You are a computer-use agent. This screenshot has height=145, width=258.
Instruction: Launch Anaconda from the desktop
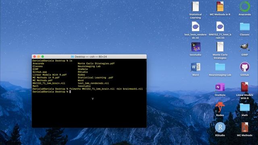[245, 7]
